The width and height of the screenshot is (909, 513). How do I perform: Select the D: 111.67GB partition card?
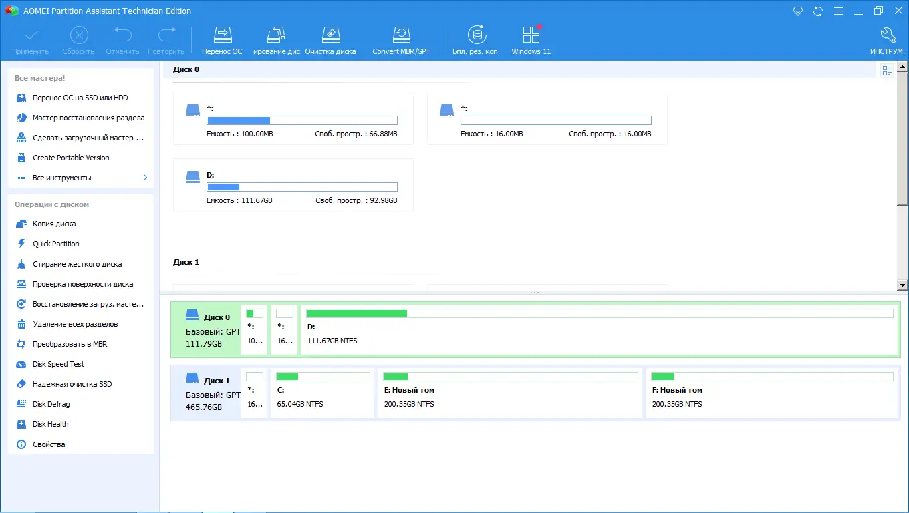[x=293, y=185]
